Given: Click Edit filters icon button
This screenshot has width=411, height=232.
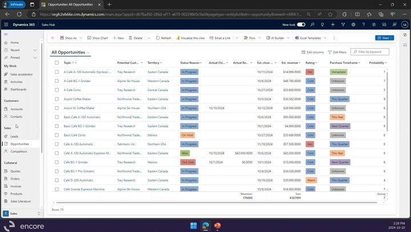Looking at the screenshot, I should tap(337, 52).
